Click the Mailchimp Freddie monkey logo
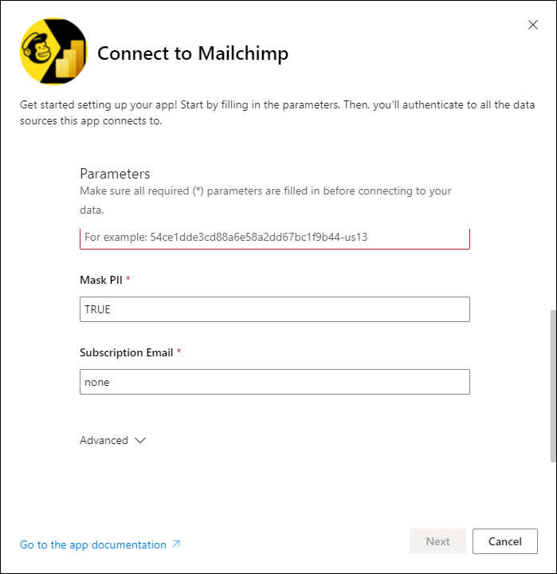 pyautogui.click(x=37, y=49)
